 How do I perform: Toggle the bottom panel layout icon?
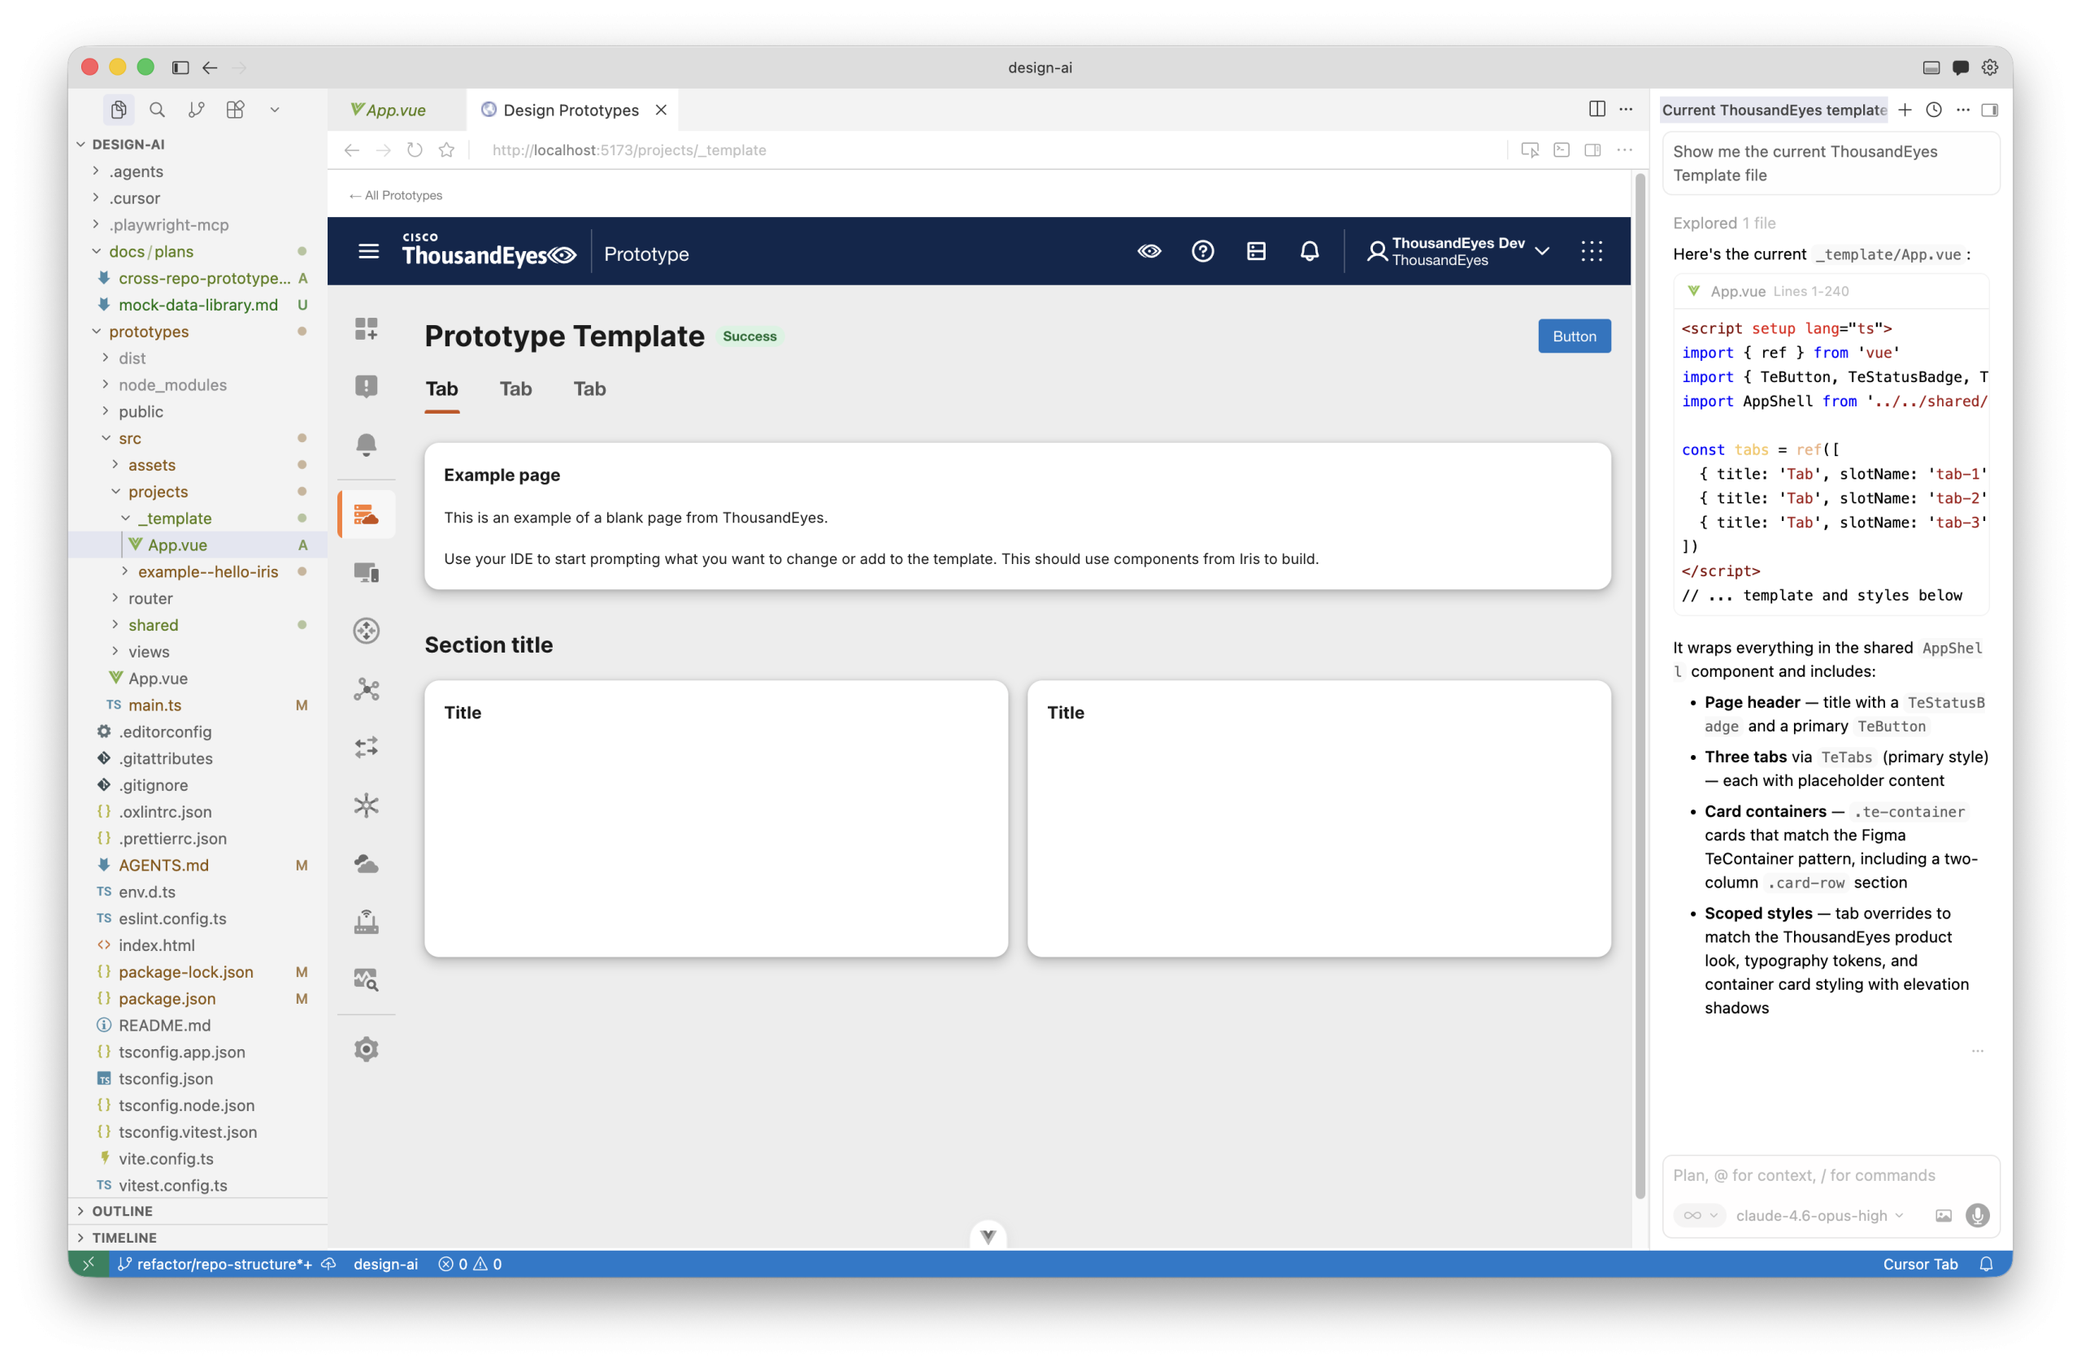pos(1931,67)
